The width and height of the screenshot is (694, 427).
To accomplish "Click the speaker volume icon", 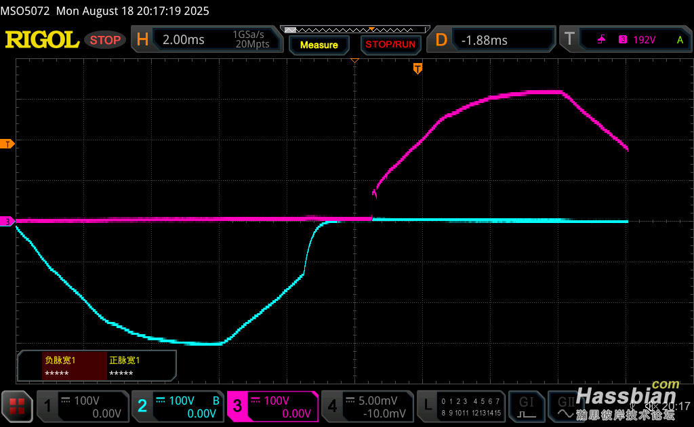I will click(650, 406).
